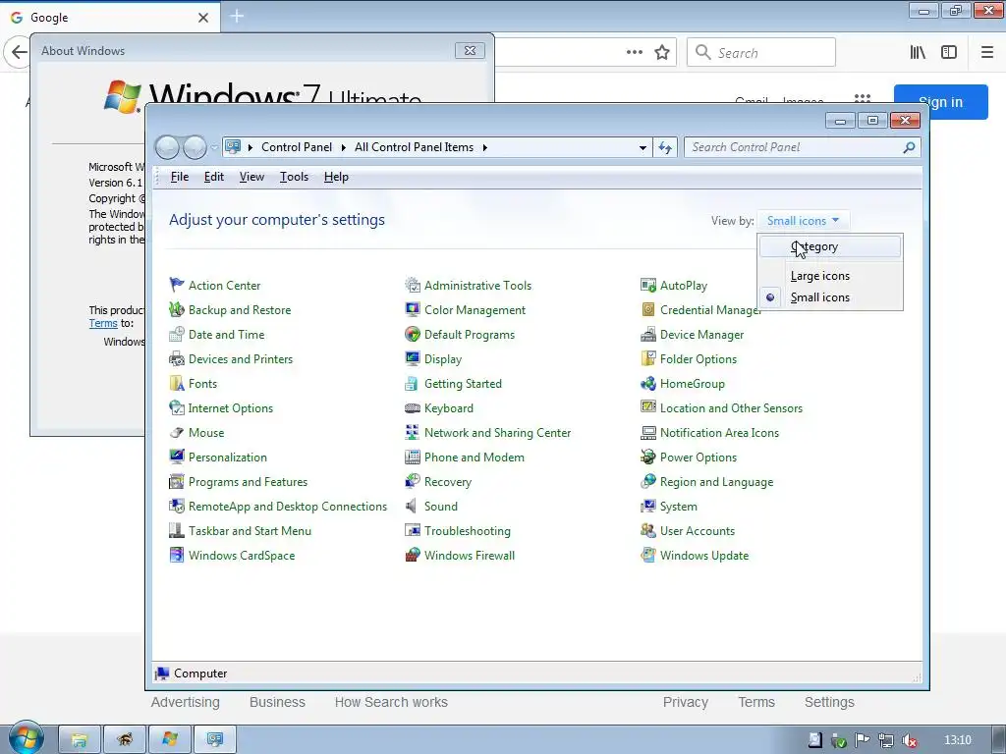Click Firefox Search box
This screenshot has width=1006, height=754.
pos(761,53)
